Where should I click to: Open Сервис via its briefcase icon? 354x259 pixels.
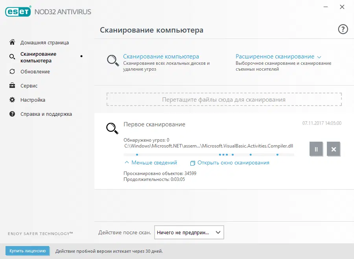point(12,86)
